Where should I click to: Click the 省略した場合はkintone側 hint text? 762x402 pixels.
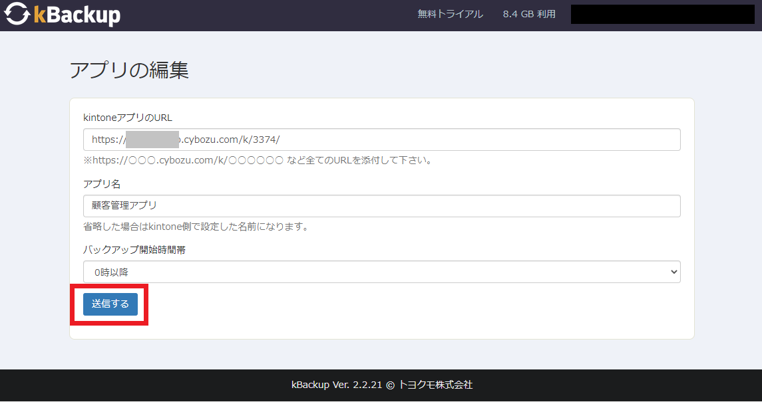click(x=196, y=227)
